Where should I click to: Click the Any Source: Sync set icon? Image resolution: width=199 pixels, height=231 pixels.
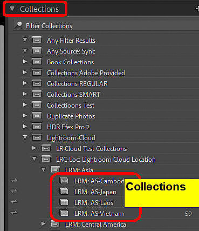click(x=37, y=51)
